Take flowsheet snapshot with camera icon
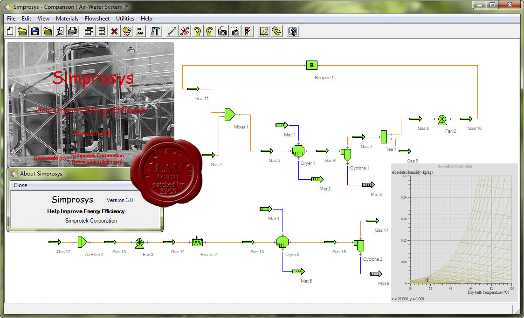This screenshot has width=524, height=318. click(222, 31)
